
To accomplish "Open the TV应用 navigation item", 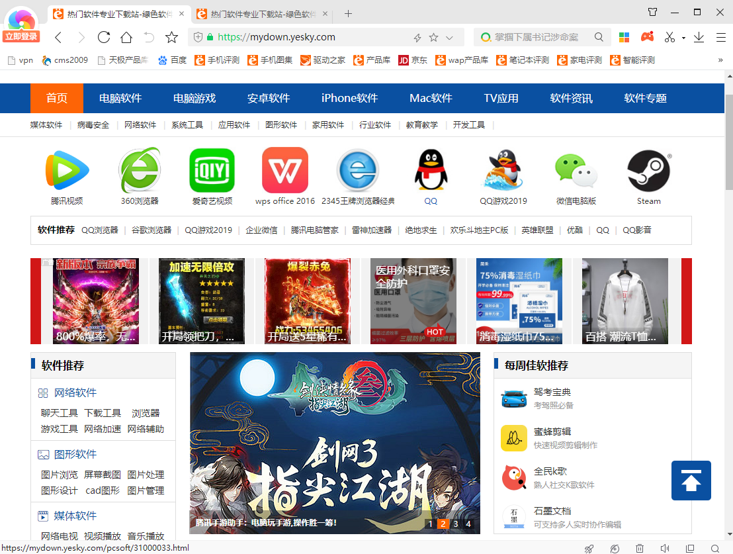I will [x=501, y=98].
